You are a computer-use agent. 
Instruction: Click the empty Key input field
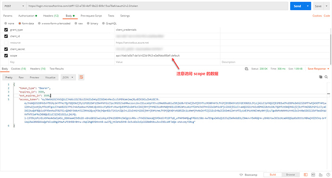[x=62, y=62]
